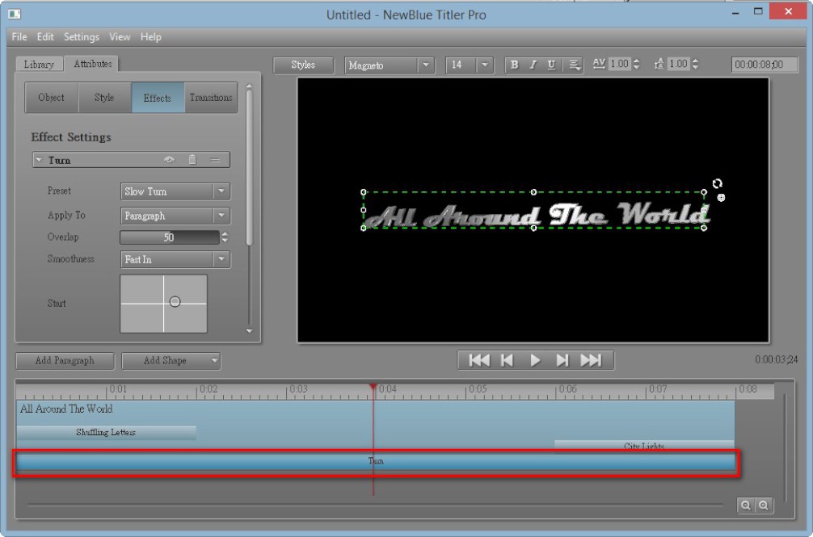The height and width of the screenshot is (537, 813).
Task: Open the Edit menu
Action: [x=45, y=37]
